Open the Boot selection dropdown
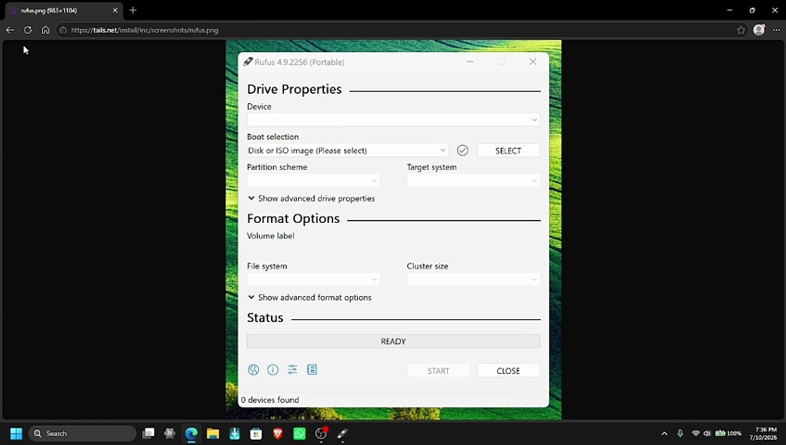 (347, 150)
